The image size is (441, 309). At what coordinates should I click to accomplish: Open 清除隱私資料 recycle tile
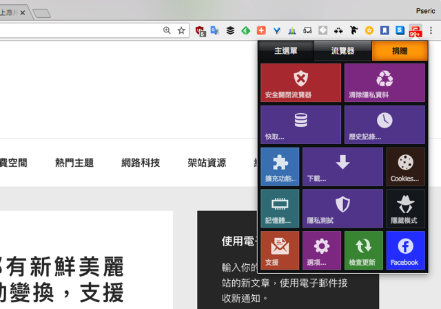(x=384, y=83)
